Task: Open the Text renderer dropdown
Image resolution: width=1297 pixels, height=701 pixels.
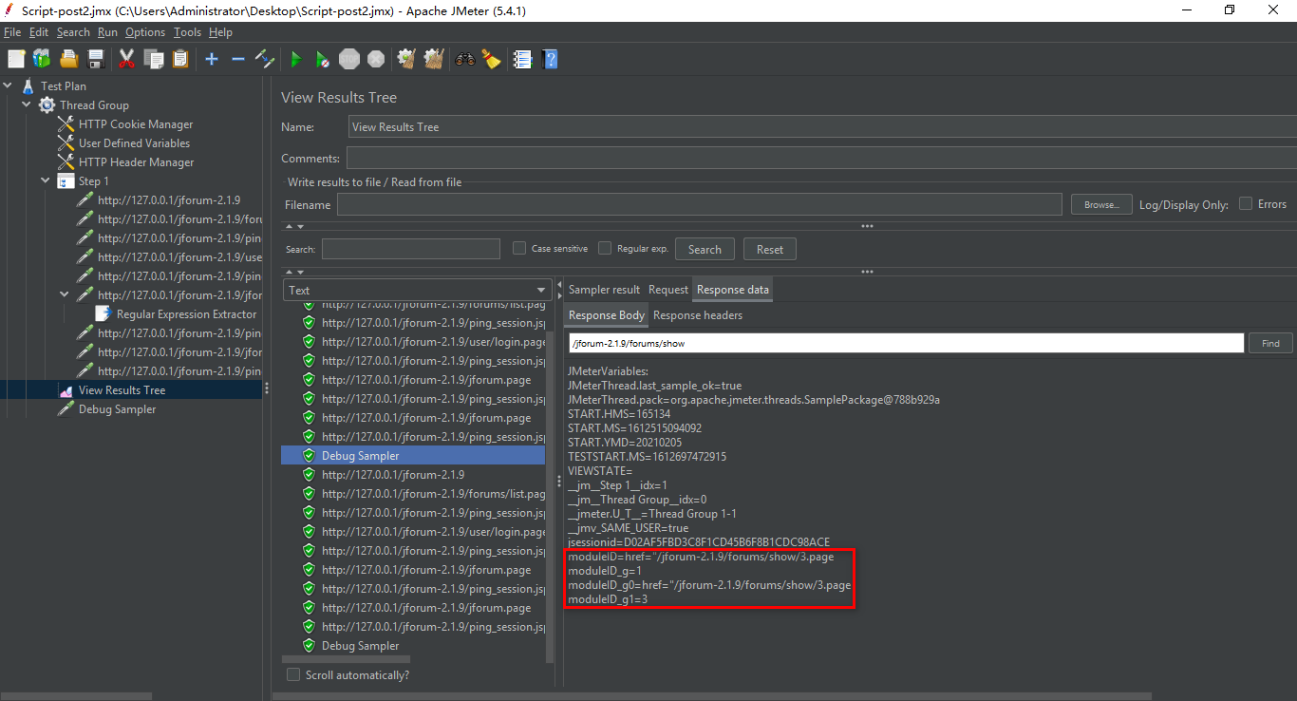Action: 417,290
